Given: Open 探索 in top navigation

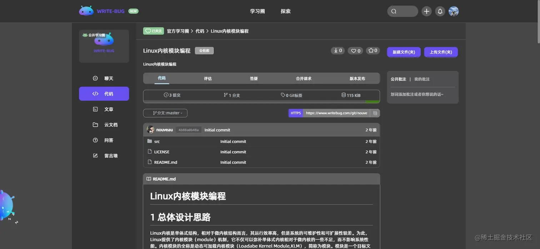Looking at the screenshot, I should click(x=286, y=11).
